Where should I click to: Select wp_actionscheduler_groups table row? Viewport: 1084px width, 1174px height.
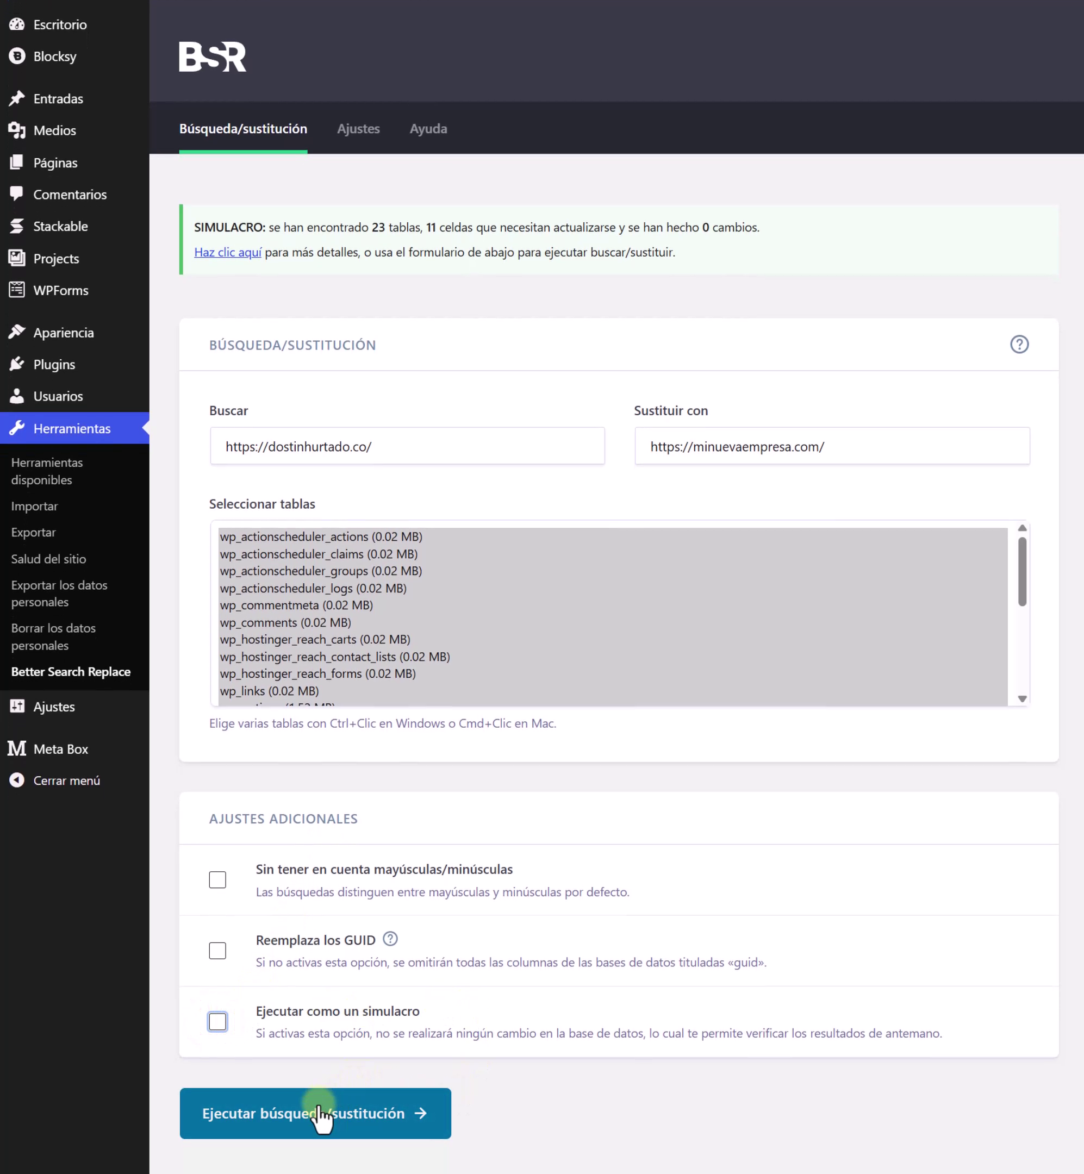coord(613,571)
